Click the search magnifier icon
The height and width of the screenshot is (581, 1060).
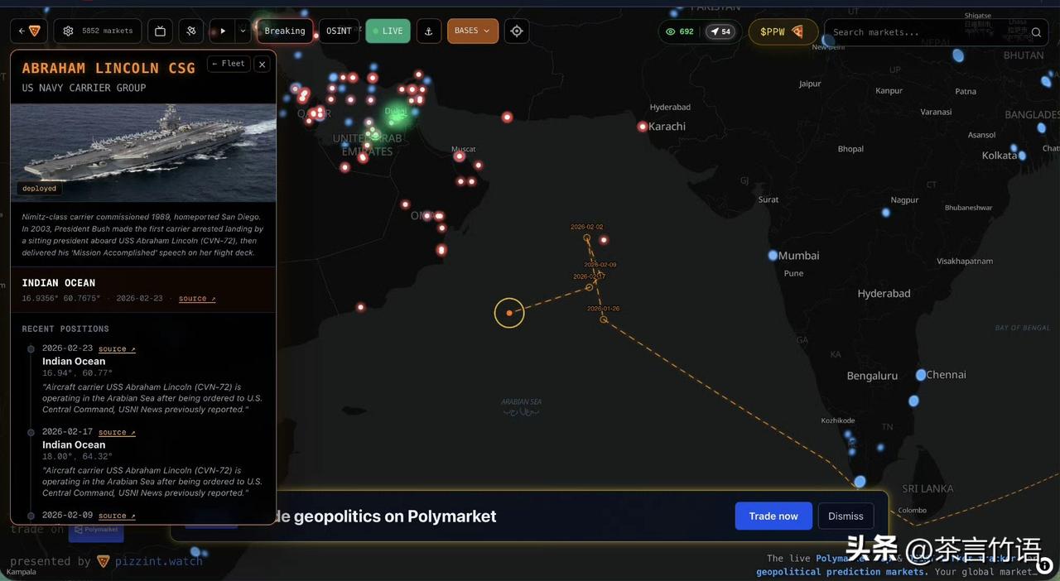tap(1036, 32)
